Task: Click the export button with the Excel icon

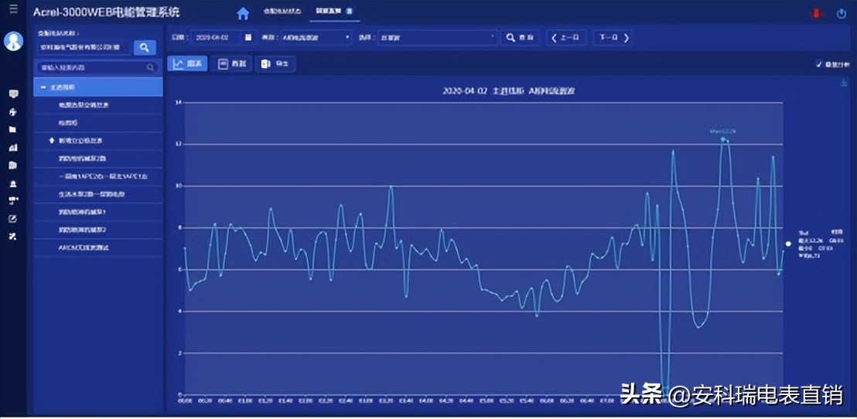Action: [x=275, y=64]
